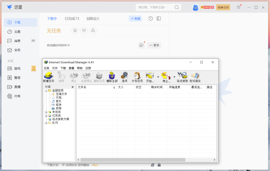Sort by 状态 column header
270x171 pixels.
click(142, 87)
